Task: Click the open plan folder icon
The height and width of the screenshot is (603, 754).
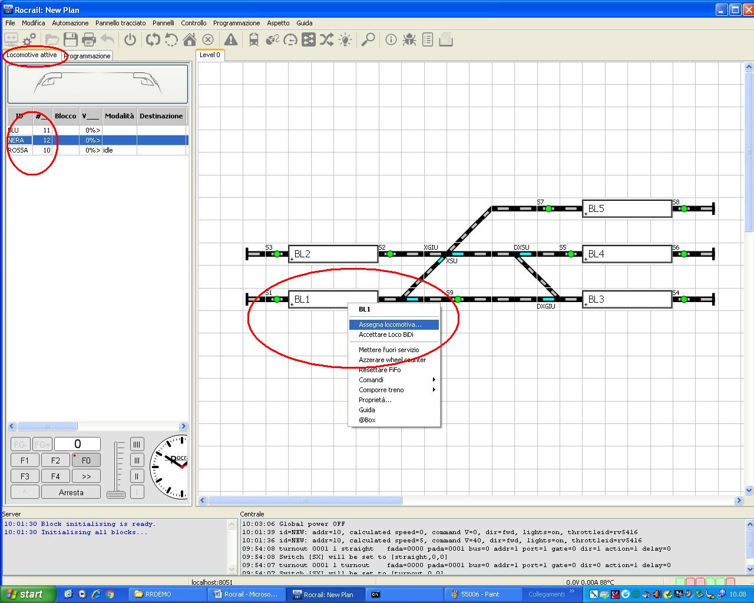Action: click(52, 39)
